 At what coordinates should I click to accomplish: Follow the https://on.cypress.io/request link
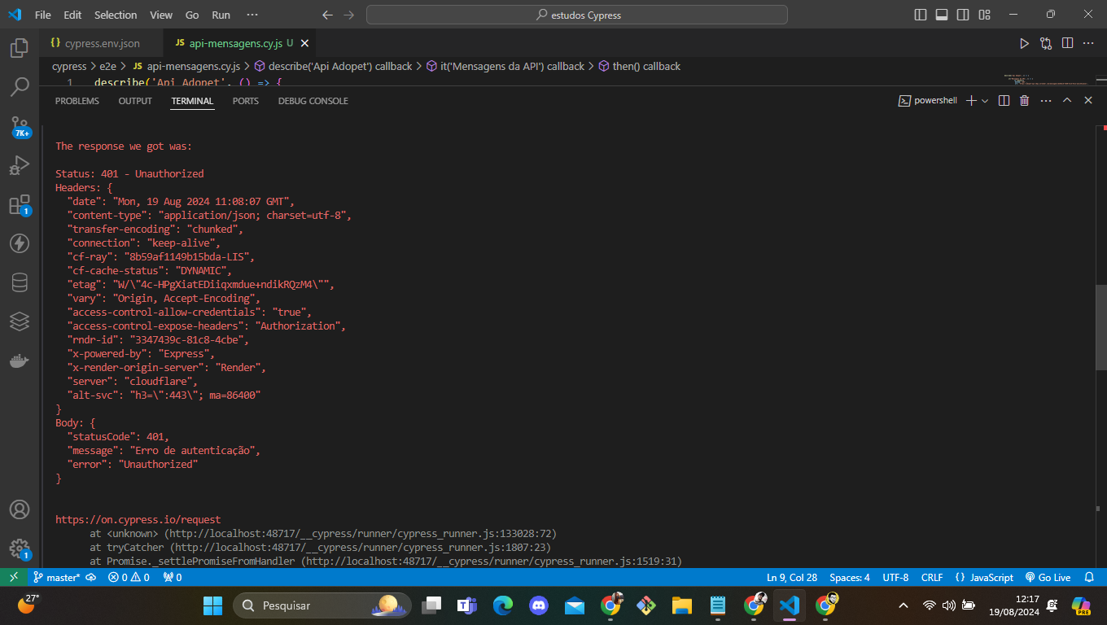(x=138, y=519)
